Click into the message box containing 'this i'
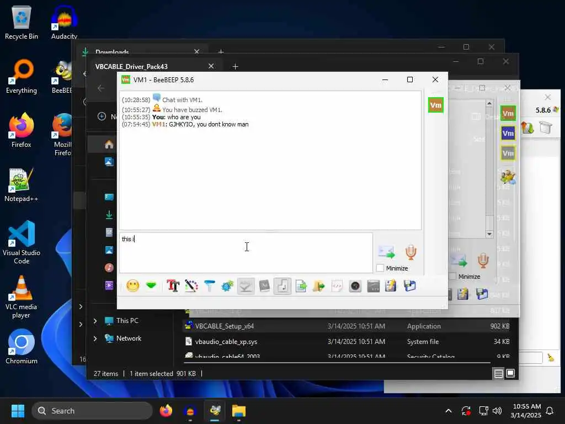The height and width of the screenshot is (424, 565). (x=246, y=253)
